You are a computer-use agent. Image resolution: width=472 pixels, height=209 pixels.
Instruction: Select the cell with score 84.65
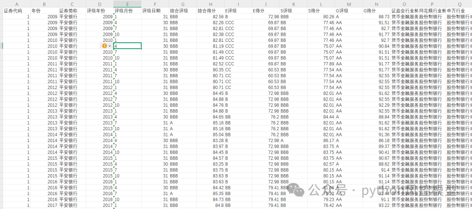coord(210,117)
